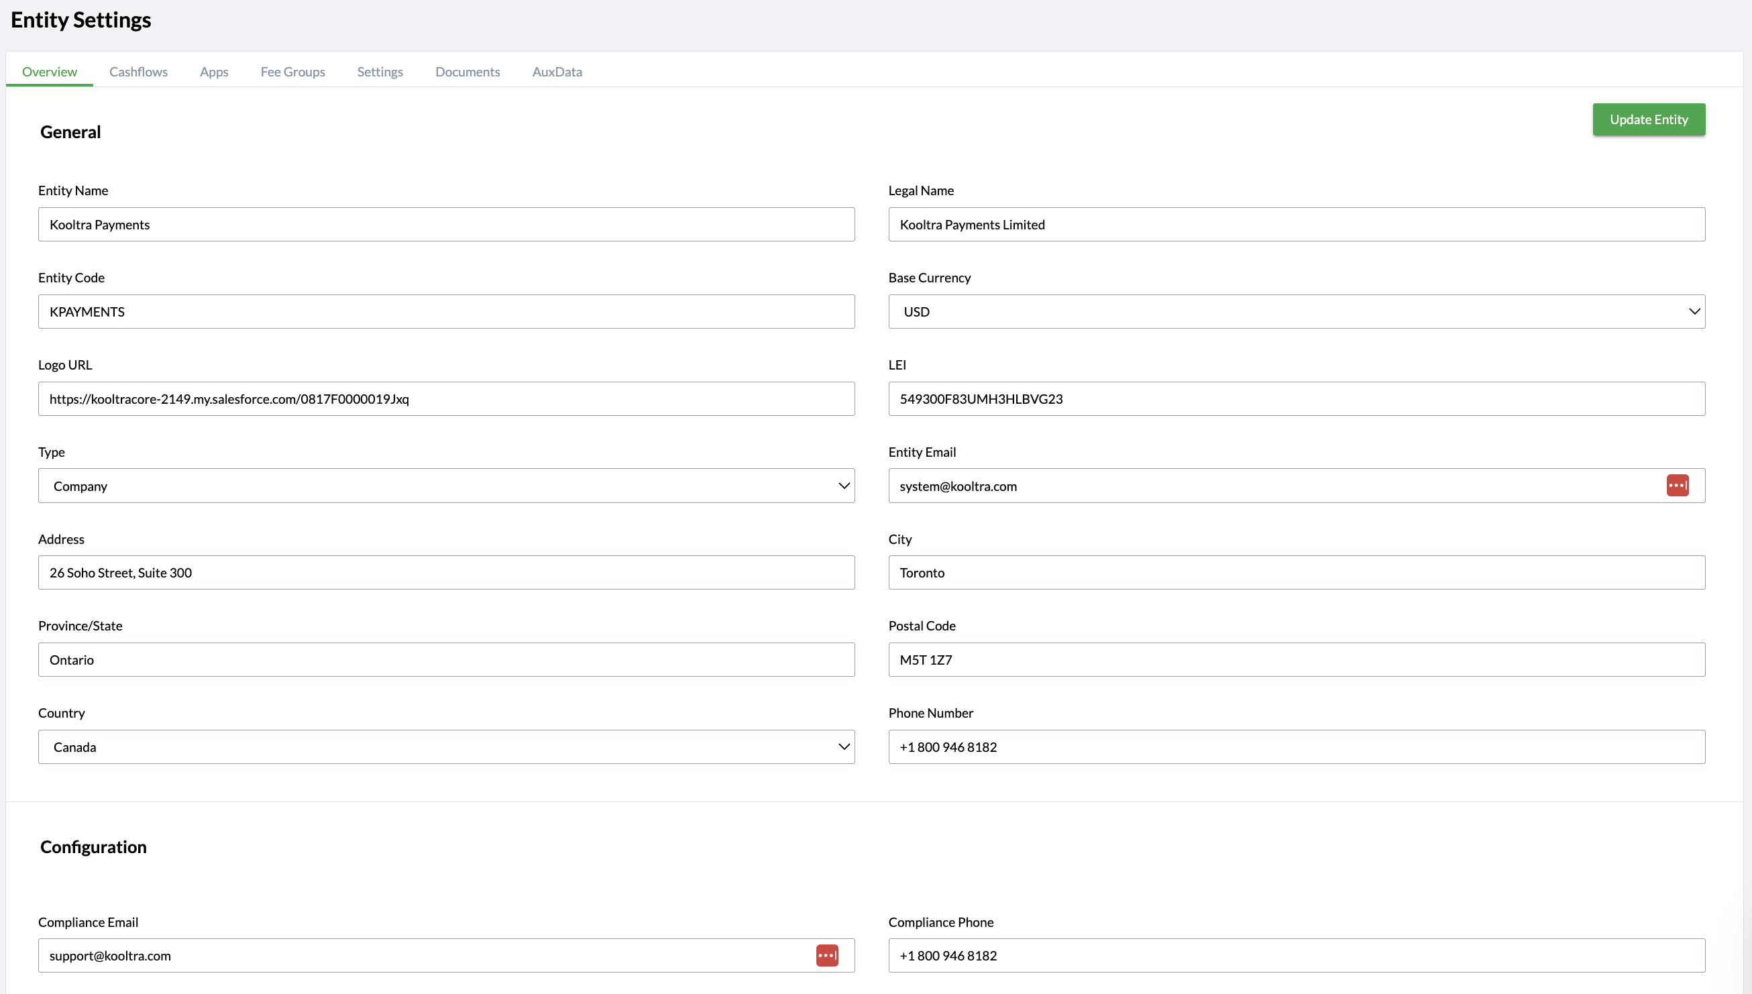Click password manager icon in Entity Email
Viewport: 1752px width, 994px height.
(x=1677, y=486)
